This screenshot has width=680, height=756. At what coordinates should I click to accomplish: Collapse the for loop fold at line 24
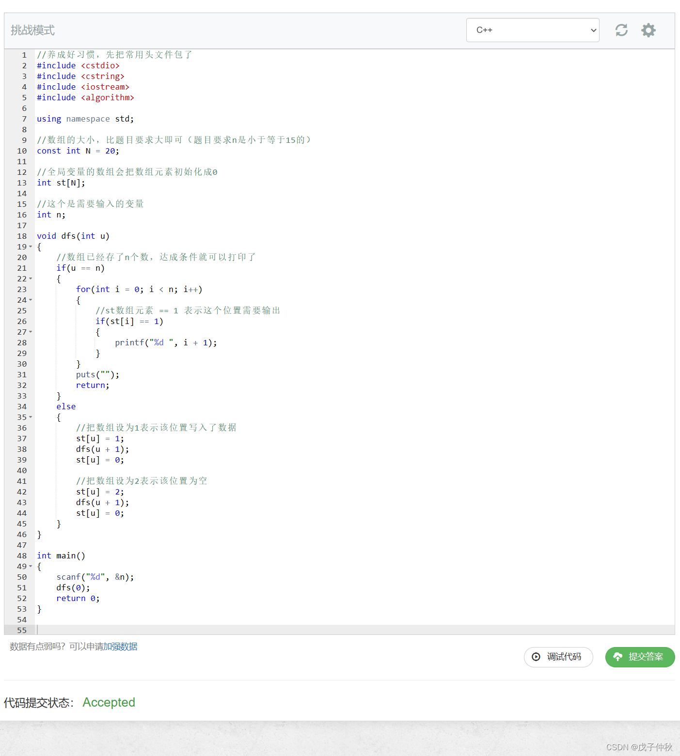coord(31,300)
